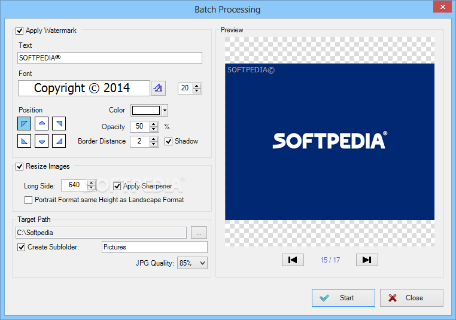Set watermark position to top-right corner
Image resolution: width=456 pixels, height=320 pixels.
[59, 124]
